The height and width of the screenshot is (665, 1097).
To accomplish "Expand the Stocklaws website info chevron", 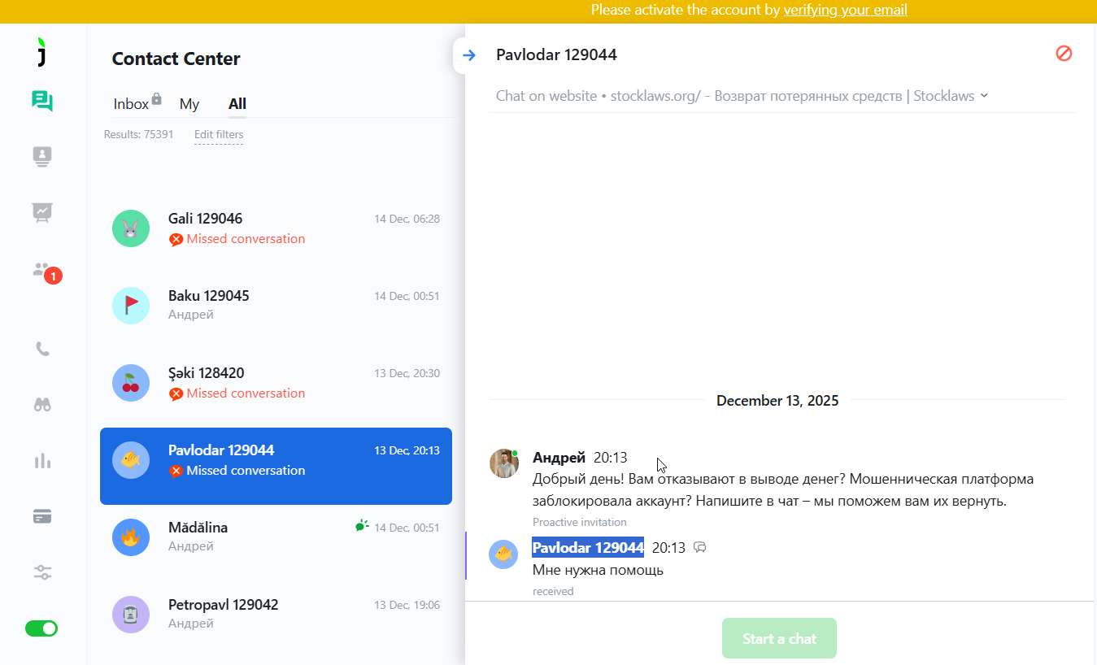I will point(984,95).
